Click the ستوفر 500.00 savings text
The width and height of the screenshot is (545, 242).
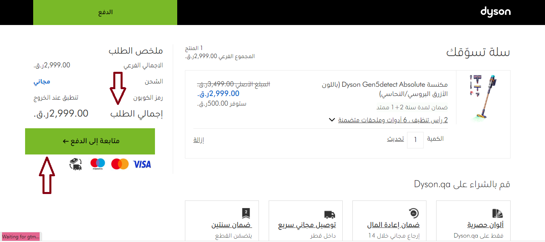(222, 104)
